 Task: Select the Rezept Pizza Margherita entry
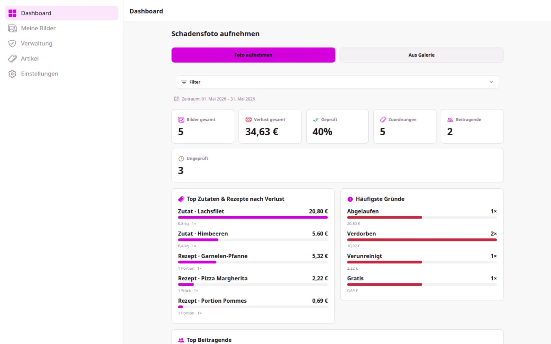pyautogui.click(x=253, y=285)
